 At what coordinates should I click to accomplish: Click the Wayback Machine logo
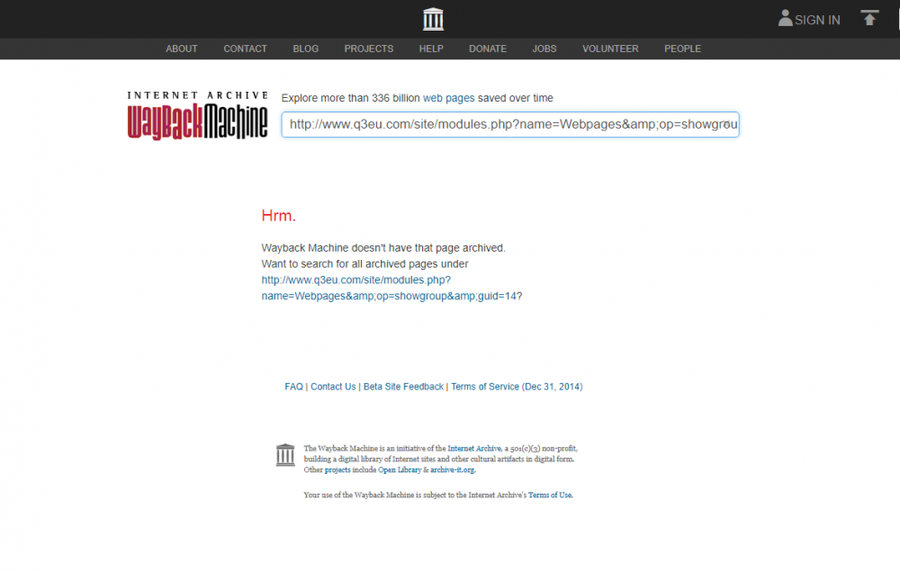[x=197, y=115]
